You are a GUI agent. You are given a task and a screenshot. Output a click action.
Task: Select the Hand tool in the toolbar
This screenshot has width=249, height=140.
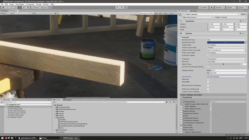pyautogui.click(x=3, y=7)
